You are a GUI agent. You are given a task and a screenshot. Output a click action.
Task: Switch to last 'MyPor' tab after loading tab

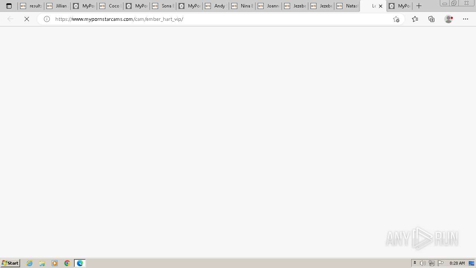coord(399,6)
